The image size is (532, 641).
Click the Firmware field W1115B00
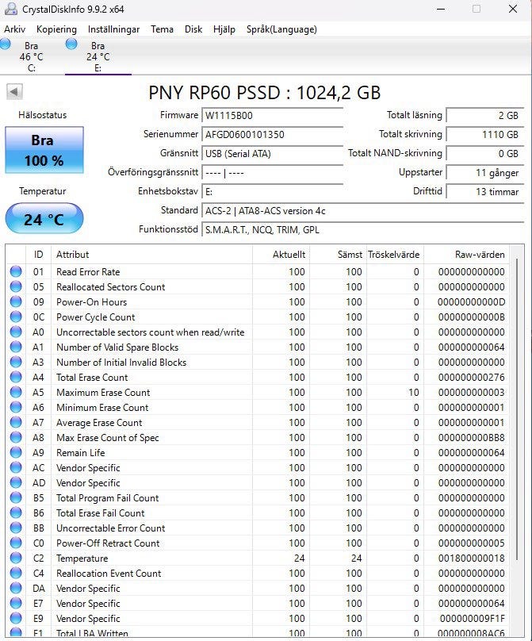[x=272, y=116]
